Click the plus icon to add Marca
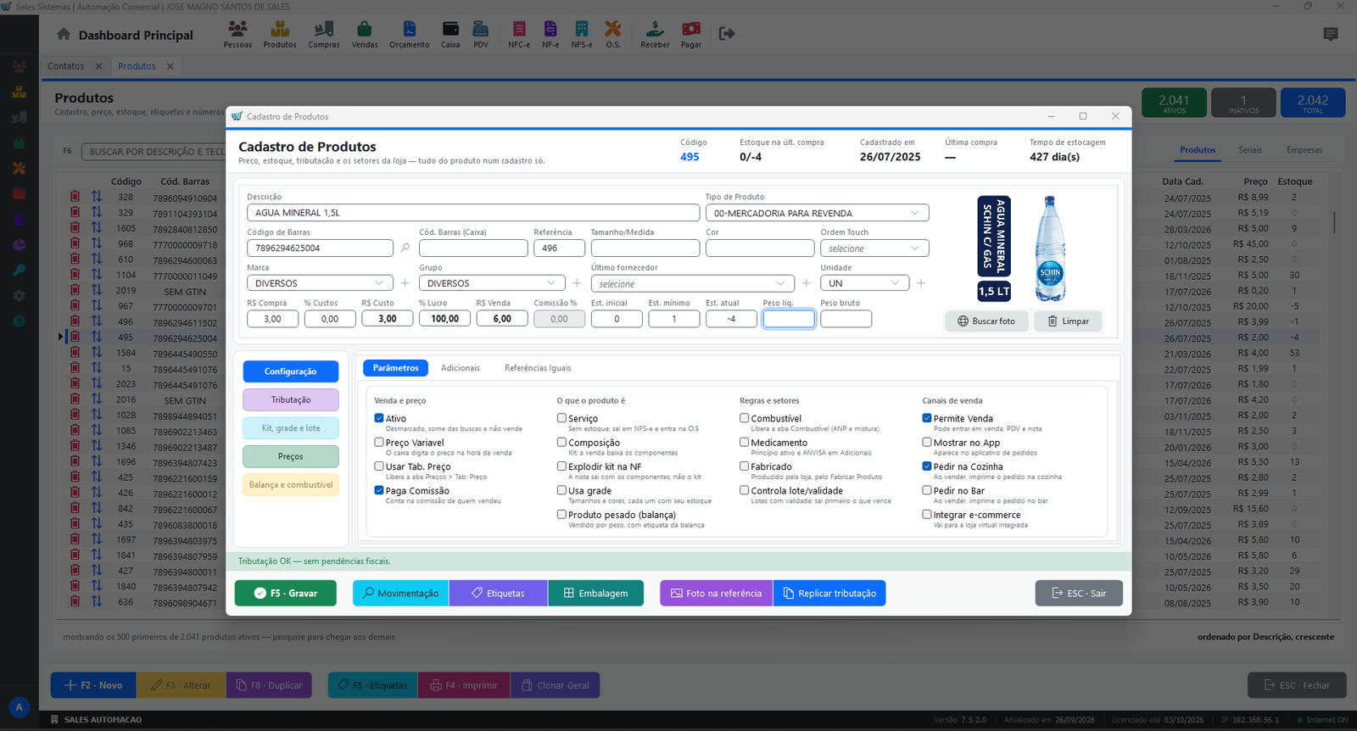Screen dimensions: 1357x731 pos(405,283)
